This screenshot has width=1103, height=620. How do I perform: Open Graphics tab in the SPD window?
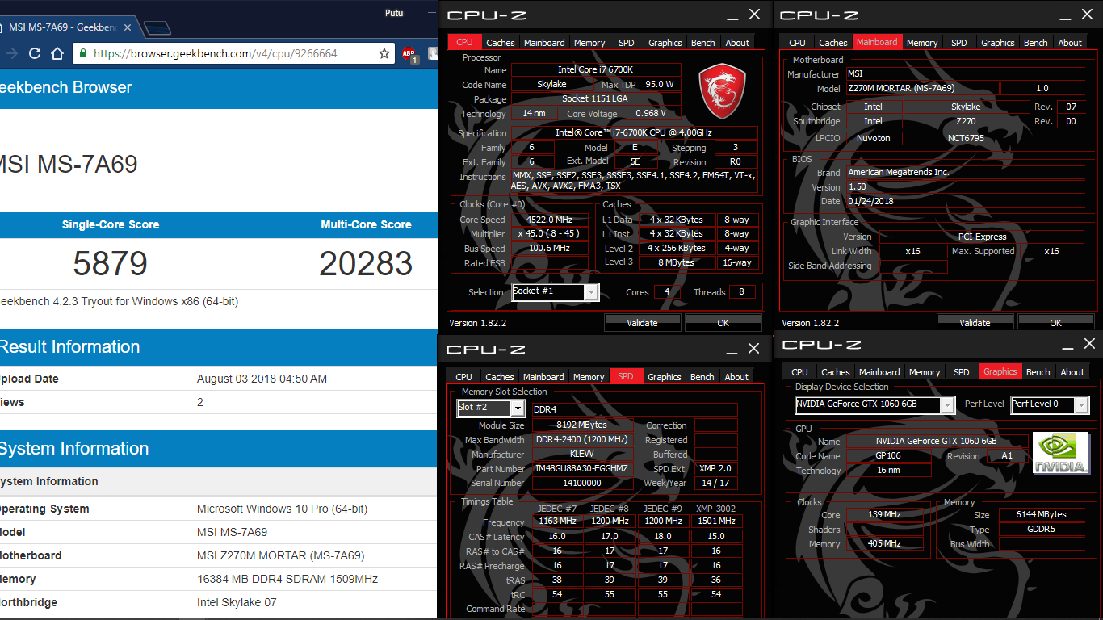coord(665,377)
